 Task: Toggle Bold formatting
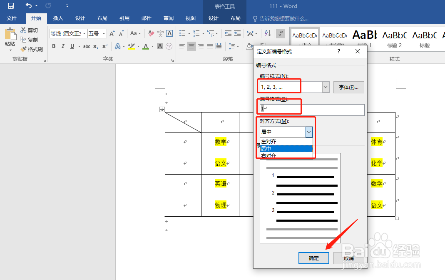pyautogui.click(x=54, y=46)
